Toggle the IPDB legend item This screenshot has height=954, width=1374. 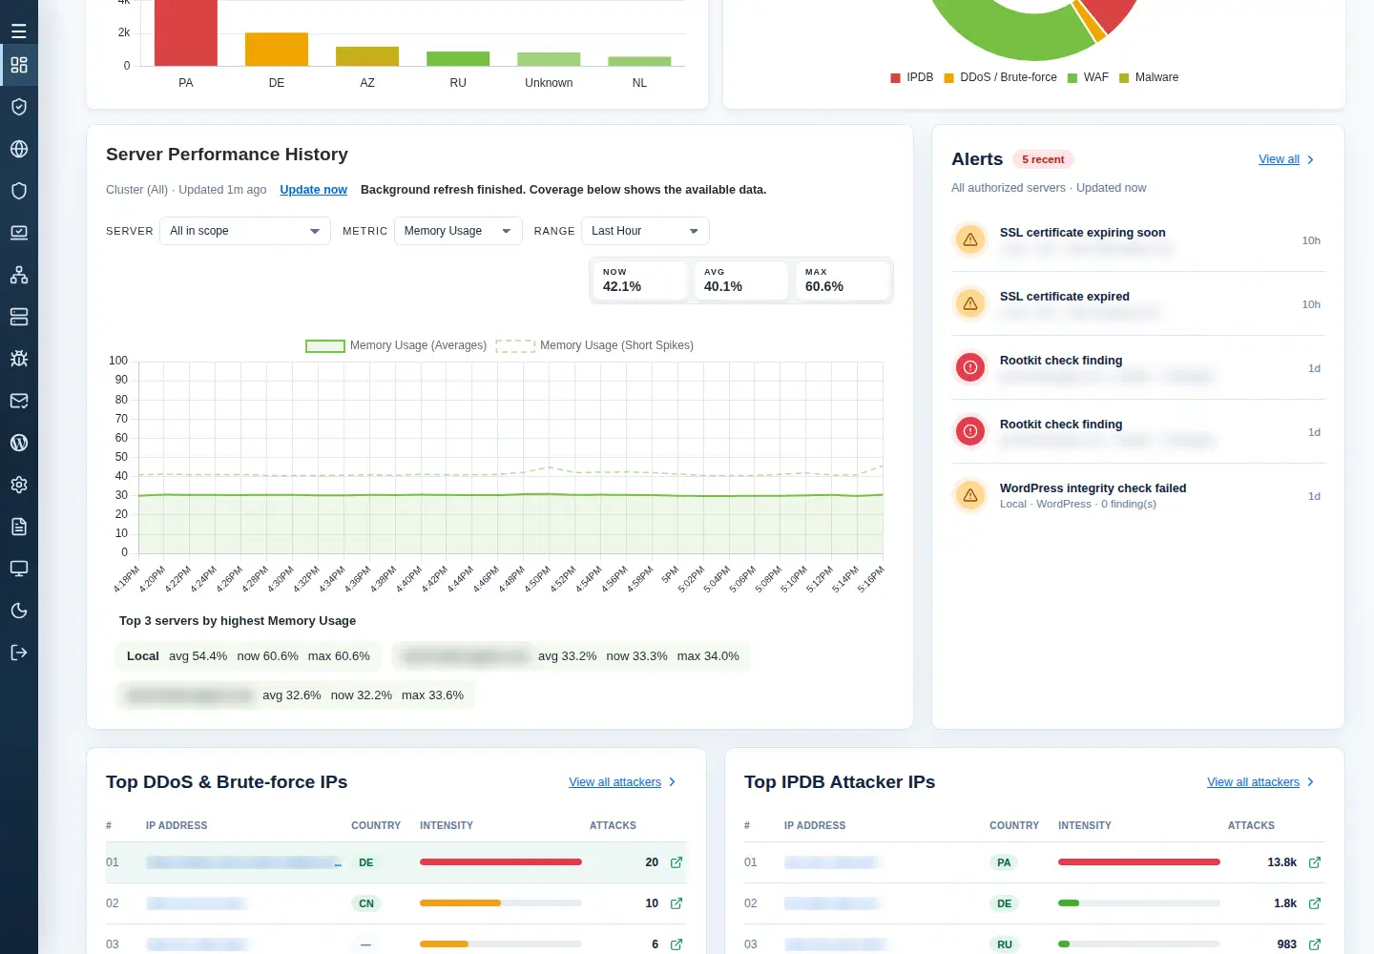click(912, 77)
